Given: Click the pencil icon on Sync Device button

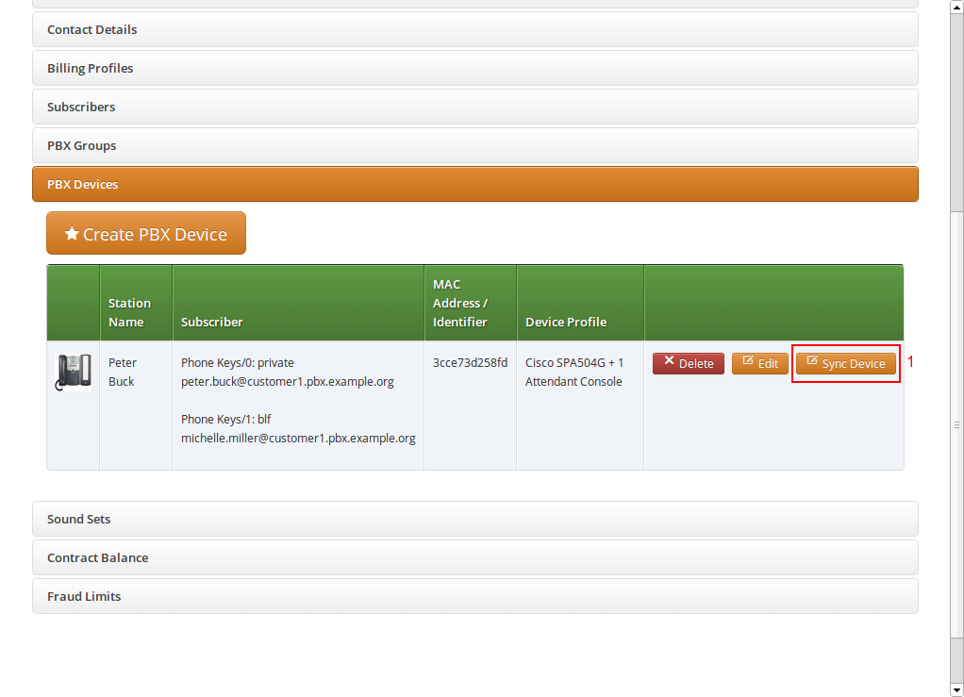Looking at the screenshot, I should [x=812, y=361].
